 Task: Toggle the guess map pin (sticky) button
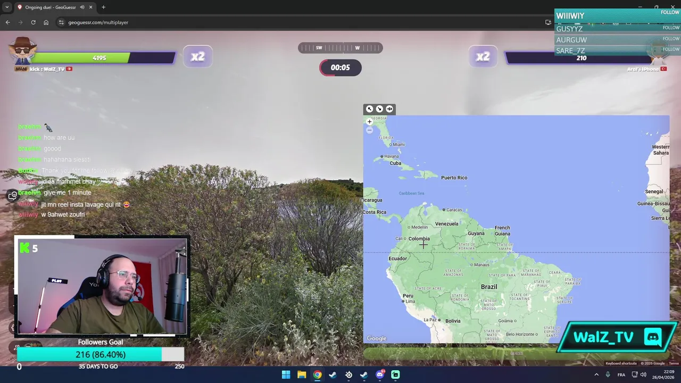point(389,109)
